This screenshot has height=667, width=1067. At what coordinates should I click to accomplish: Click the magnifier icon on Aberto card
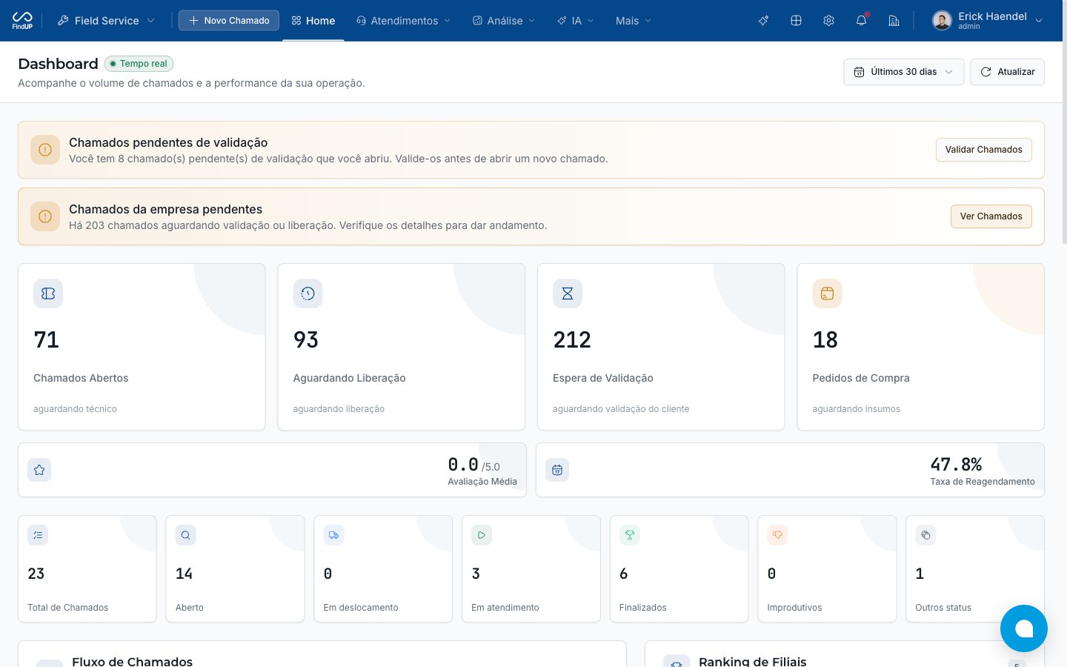186,535
